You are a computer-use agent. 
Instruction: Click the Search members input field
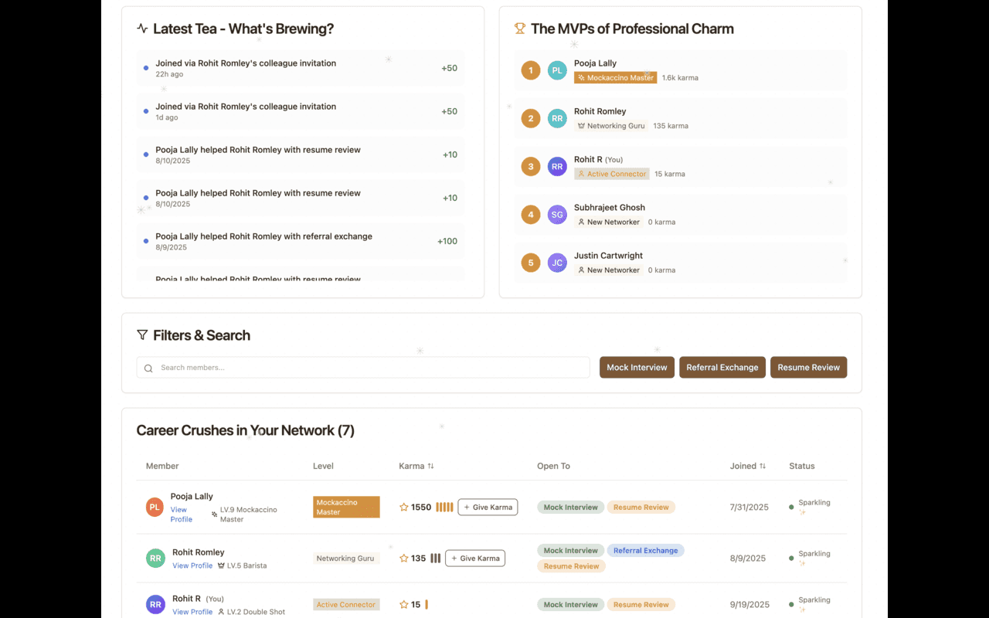pos(371,368)
